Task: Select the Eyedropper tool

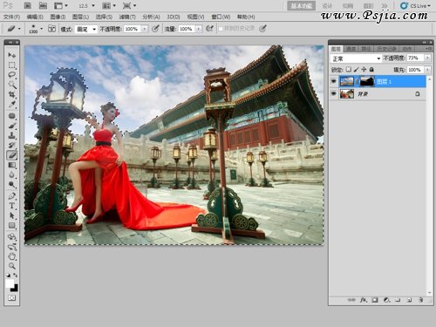Action: pyautogui.click(x=11, y=104)
